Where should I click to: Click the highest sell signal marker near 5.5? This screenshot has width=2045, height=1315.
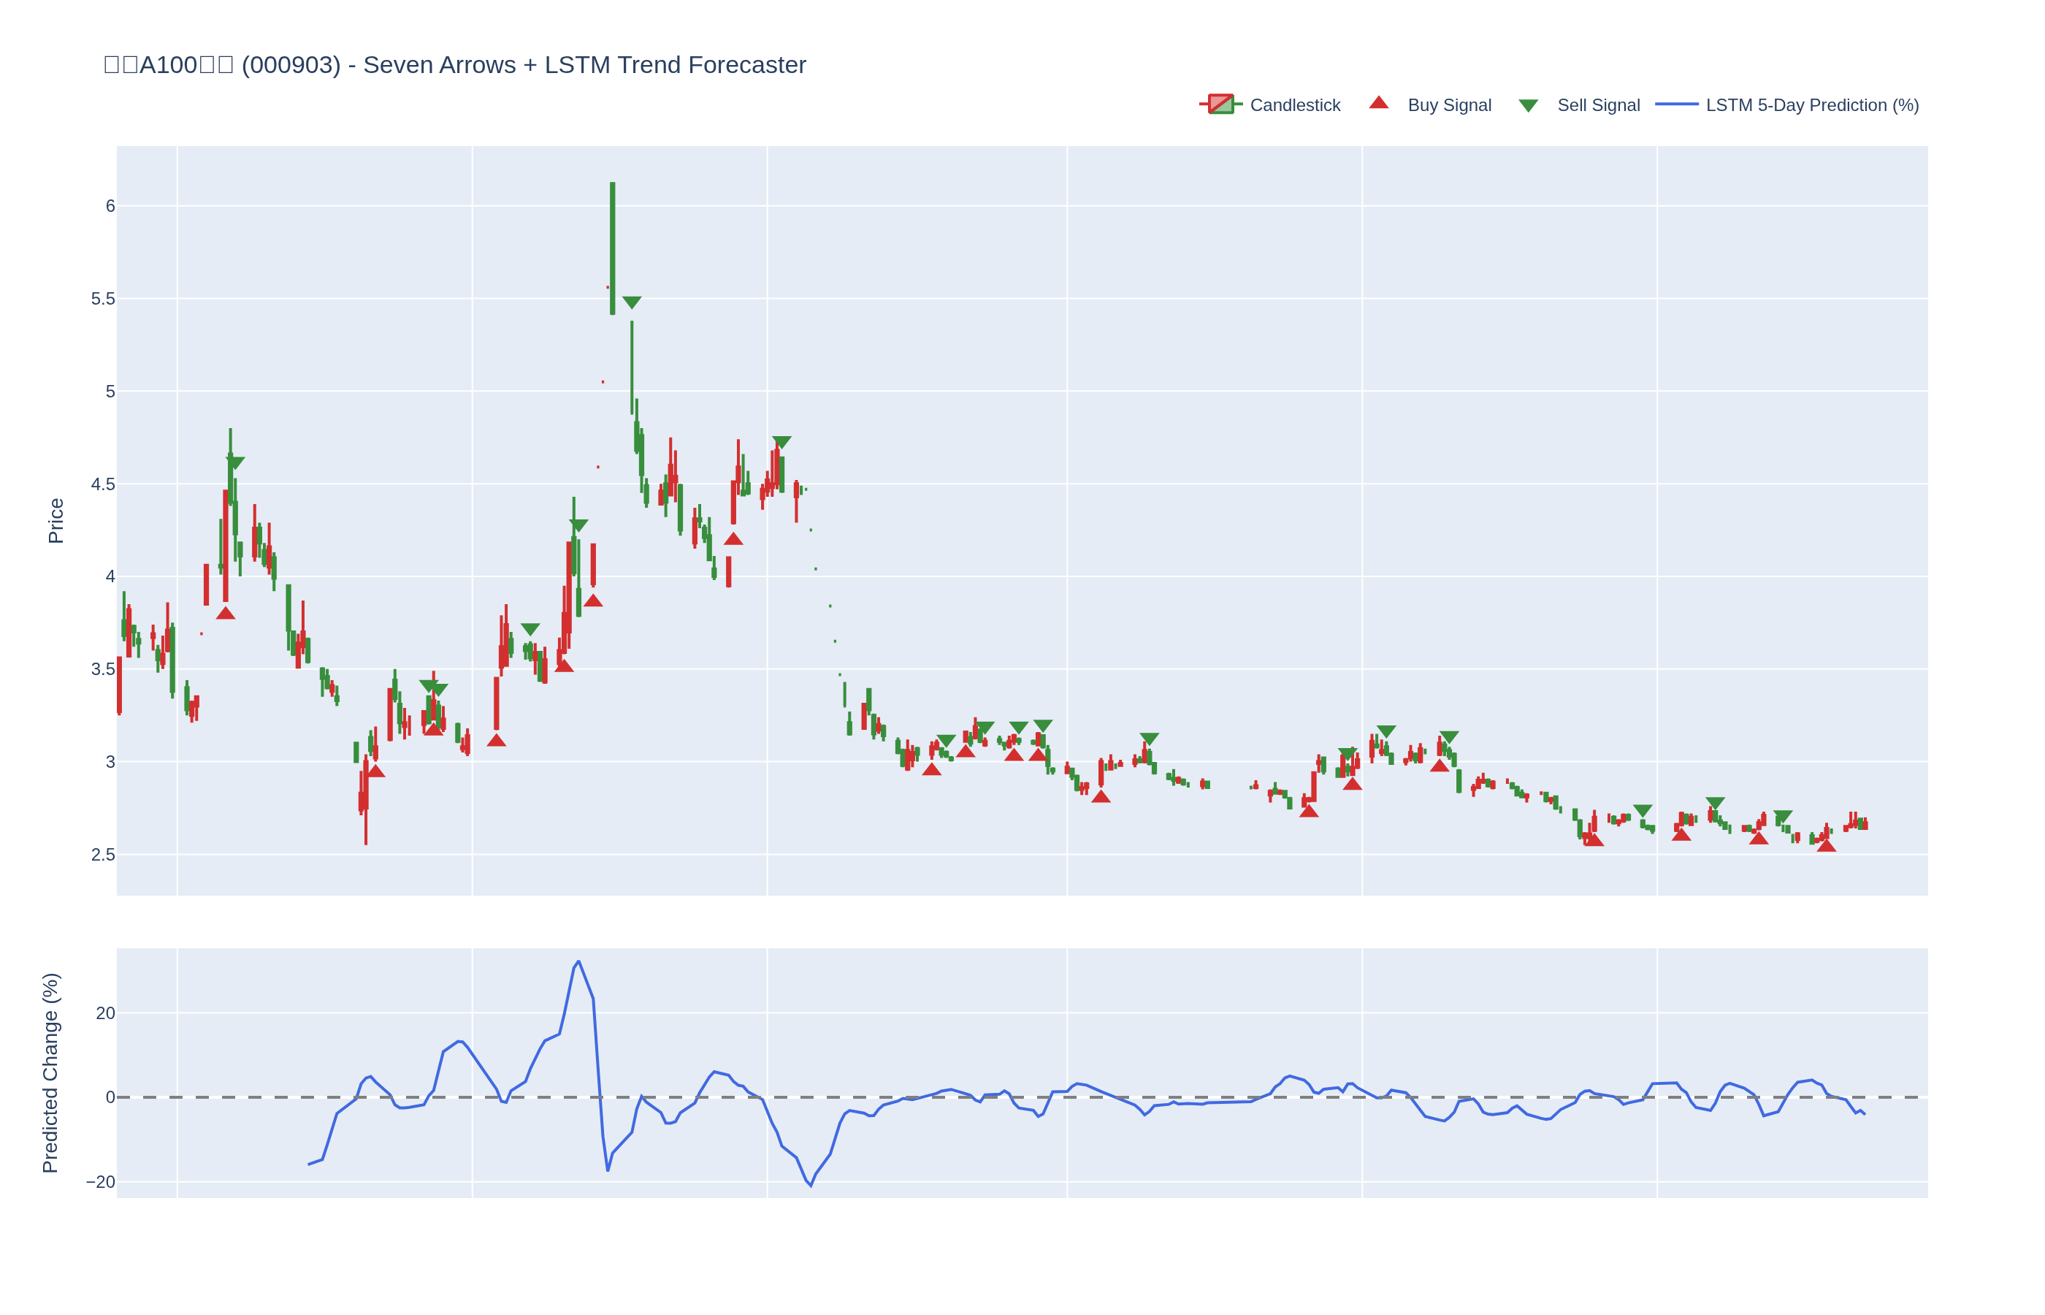click(632, 302)
